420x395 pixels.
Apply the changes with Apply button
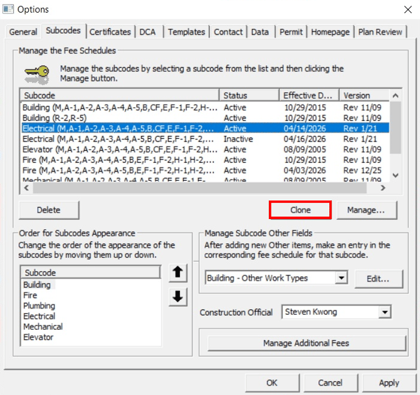tap(389, 382)
